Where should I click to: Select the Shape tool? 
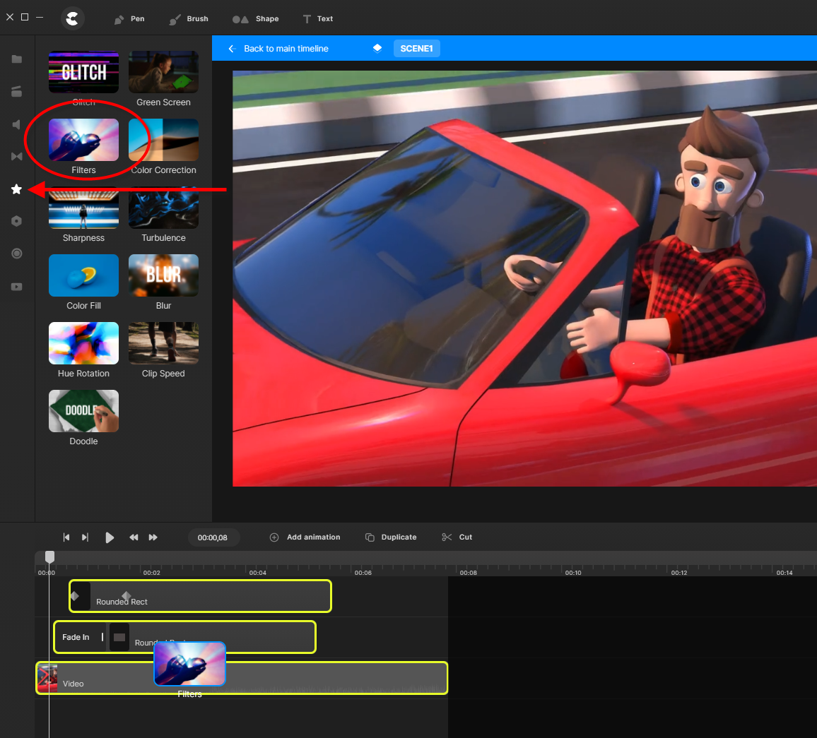256,19
